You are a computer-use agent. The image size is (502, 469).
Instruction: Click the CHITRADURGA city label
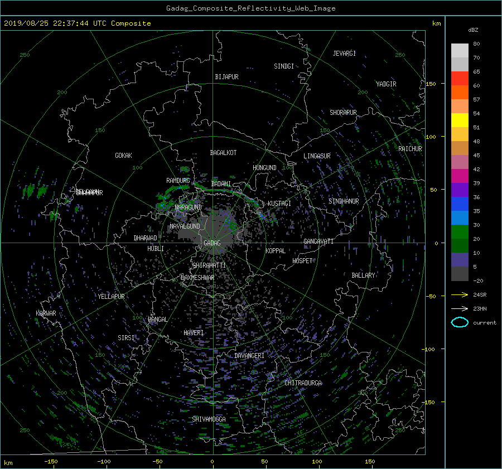tap(303, 383)
